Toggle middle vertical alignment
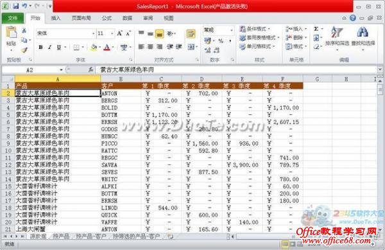The image size is (385, 250). coord(150,33)
